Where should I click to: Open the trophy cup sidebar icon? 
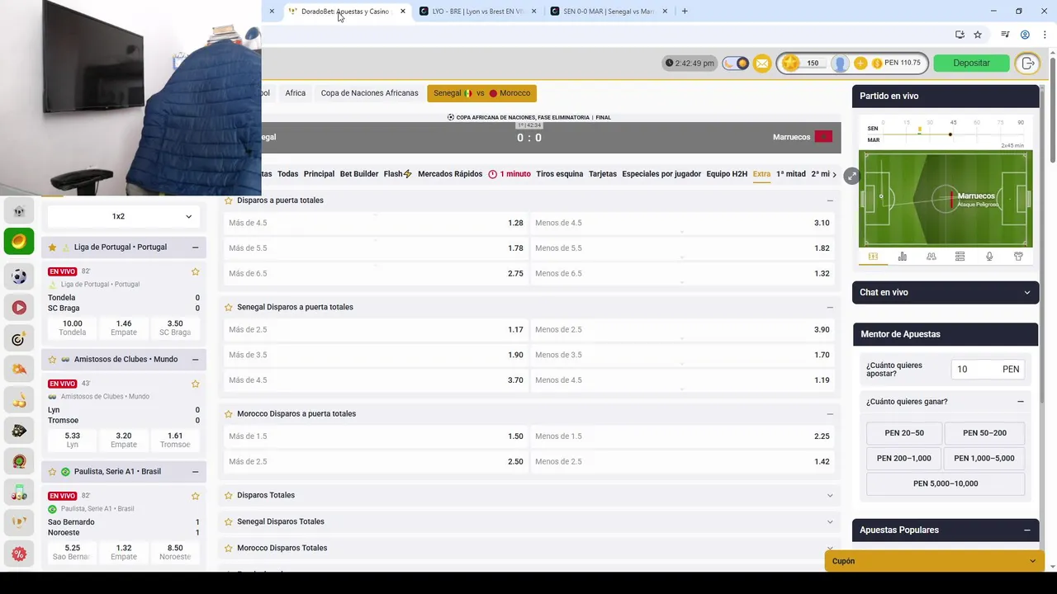coord(19,521)
